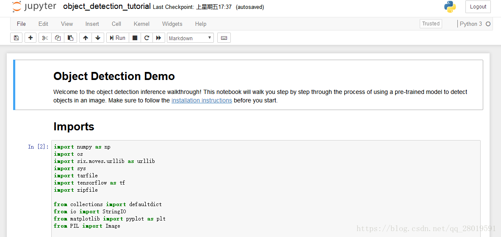Image resolution: width=501 pixels, height=237 pixels.
Task: Cut selected cells with scissors icon
Action: 45,38
